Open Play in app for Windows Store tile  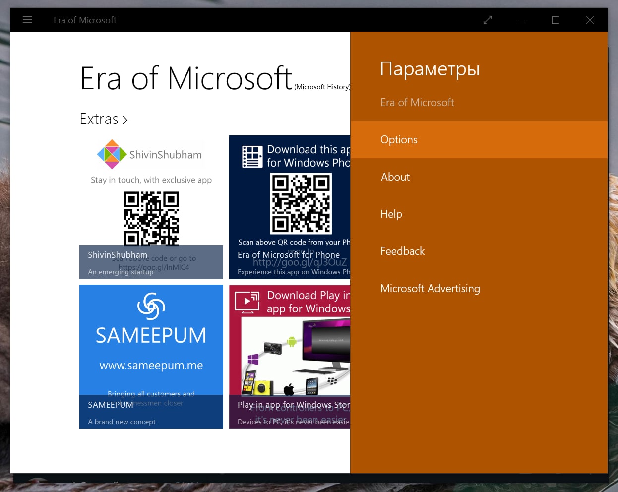click(x=290, y=357)
